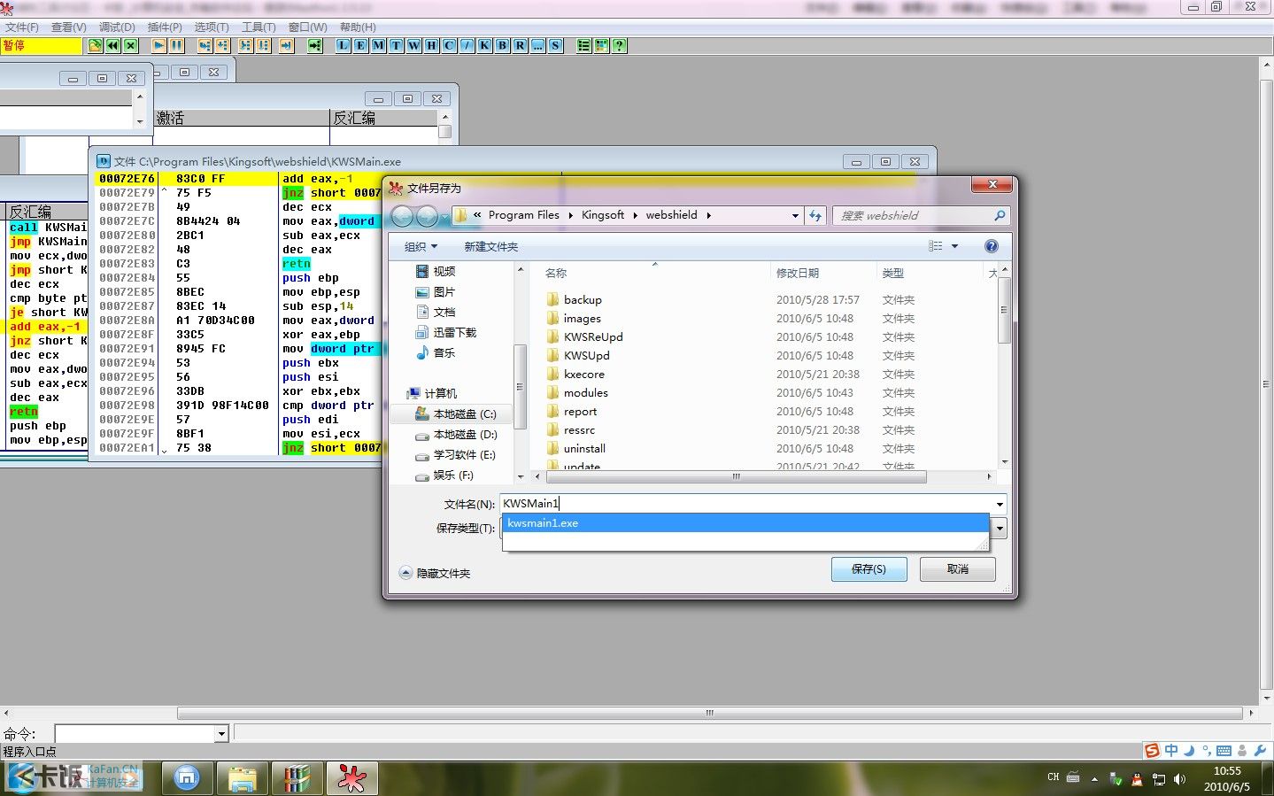This screenshot has width=1274, height=796.
Task: Click the 命令 command input field
Action: pos(135,733)
